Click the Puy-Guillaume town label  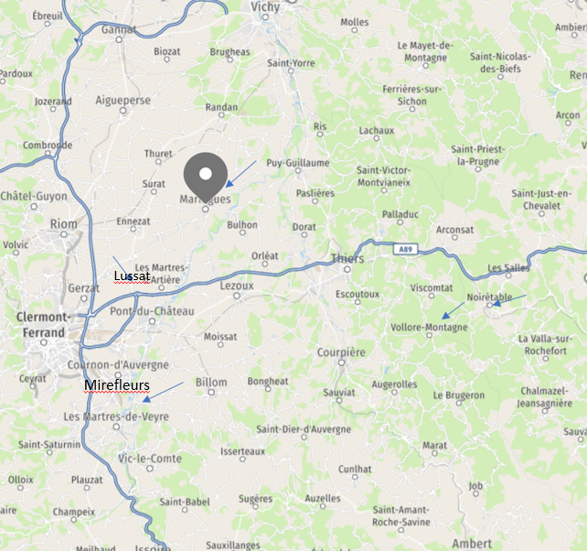(x=298, y=163)
